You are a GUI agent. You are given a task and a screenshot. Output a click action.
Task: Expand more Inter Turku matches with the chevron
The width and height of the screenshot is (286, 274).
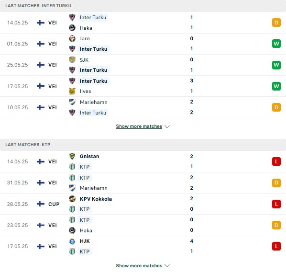[167, 126]
